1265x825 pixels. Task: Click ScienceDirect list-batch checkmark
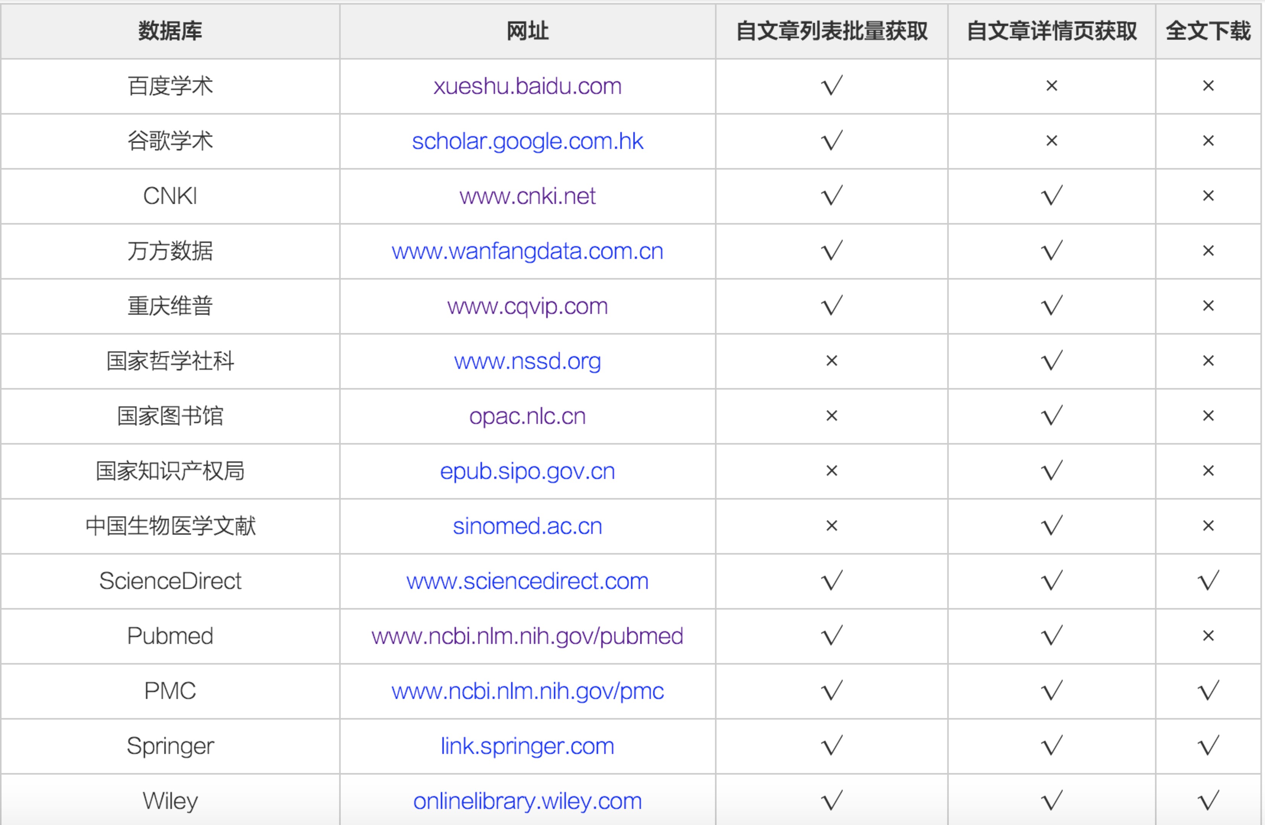pyautogui.click(x=832, y=581)
